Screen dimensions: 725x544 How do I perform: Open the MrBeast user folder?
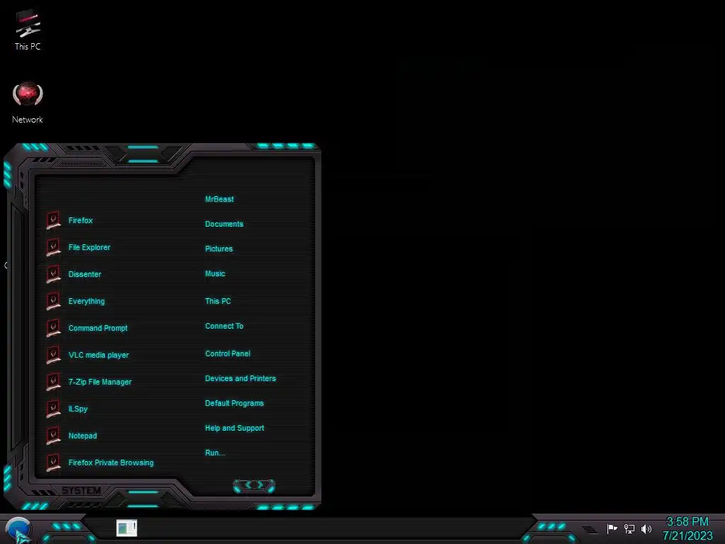tap(219, 199)
